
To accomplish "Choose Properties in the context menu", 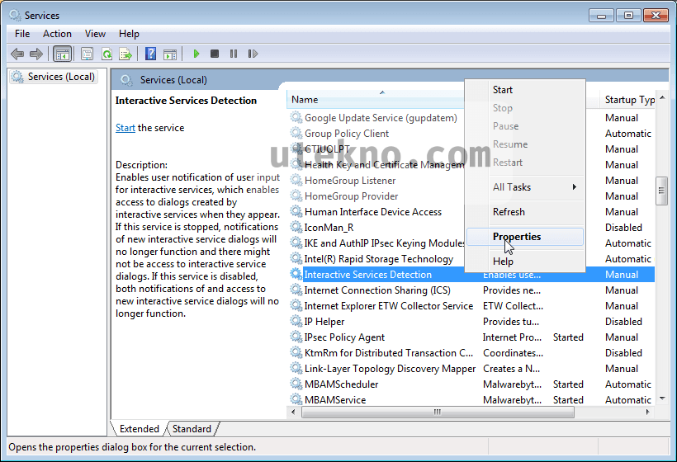I will point(525,237).
